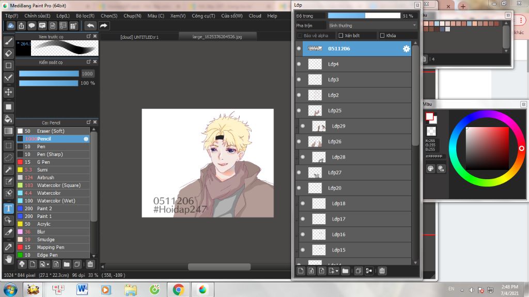Pick the Bucket fill tool

[8, 119]
